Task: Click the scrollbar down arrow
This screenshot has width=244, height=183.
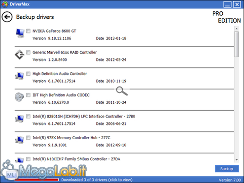Action: [237, 160]
